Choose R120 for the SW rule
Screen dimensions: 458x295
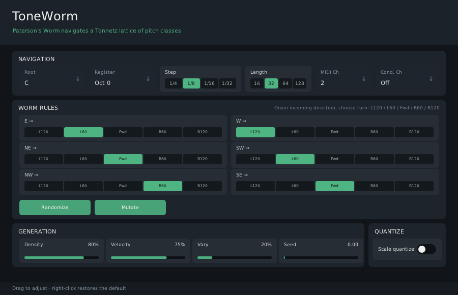point(414,159)
